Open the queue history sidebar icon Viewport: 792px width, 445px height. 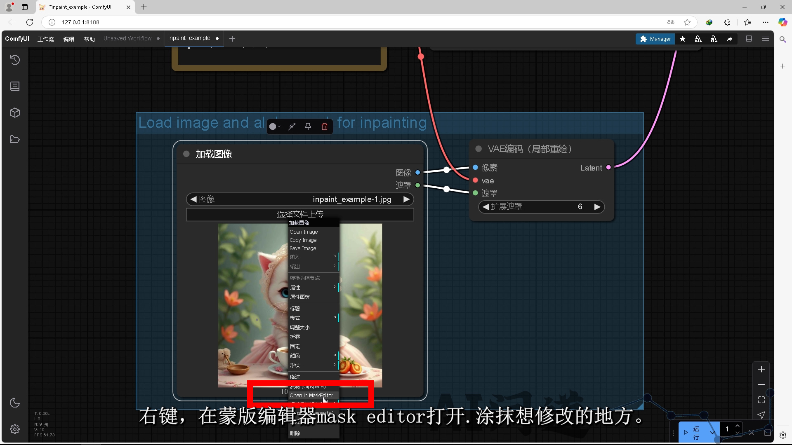click(15, 60)
